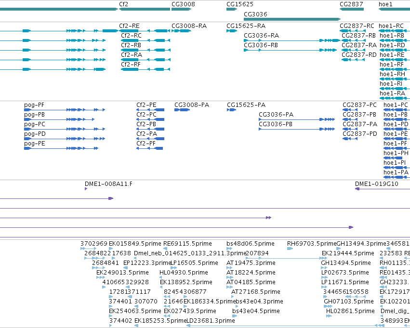The width and height of the screenshot is (410, 328).
Task: Select transcript hoe1-RC
Action: coord(394,31)
